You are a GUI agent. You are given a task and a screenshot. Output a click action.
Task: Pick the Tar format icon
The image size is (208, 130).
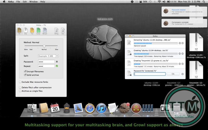[x=32, y=31]
